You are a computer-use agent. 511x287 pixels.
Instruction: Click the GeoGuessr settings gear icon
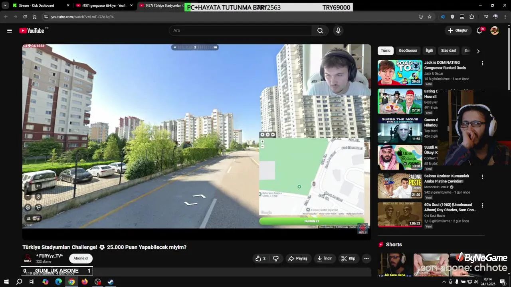(x=28, y=207)
